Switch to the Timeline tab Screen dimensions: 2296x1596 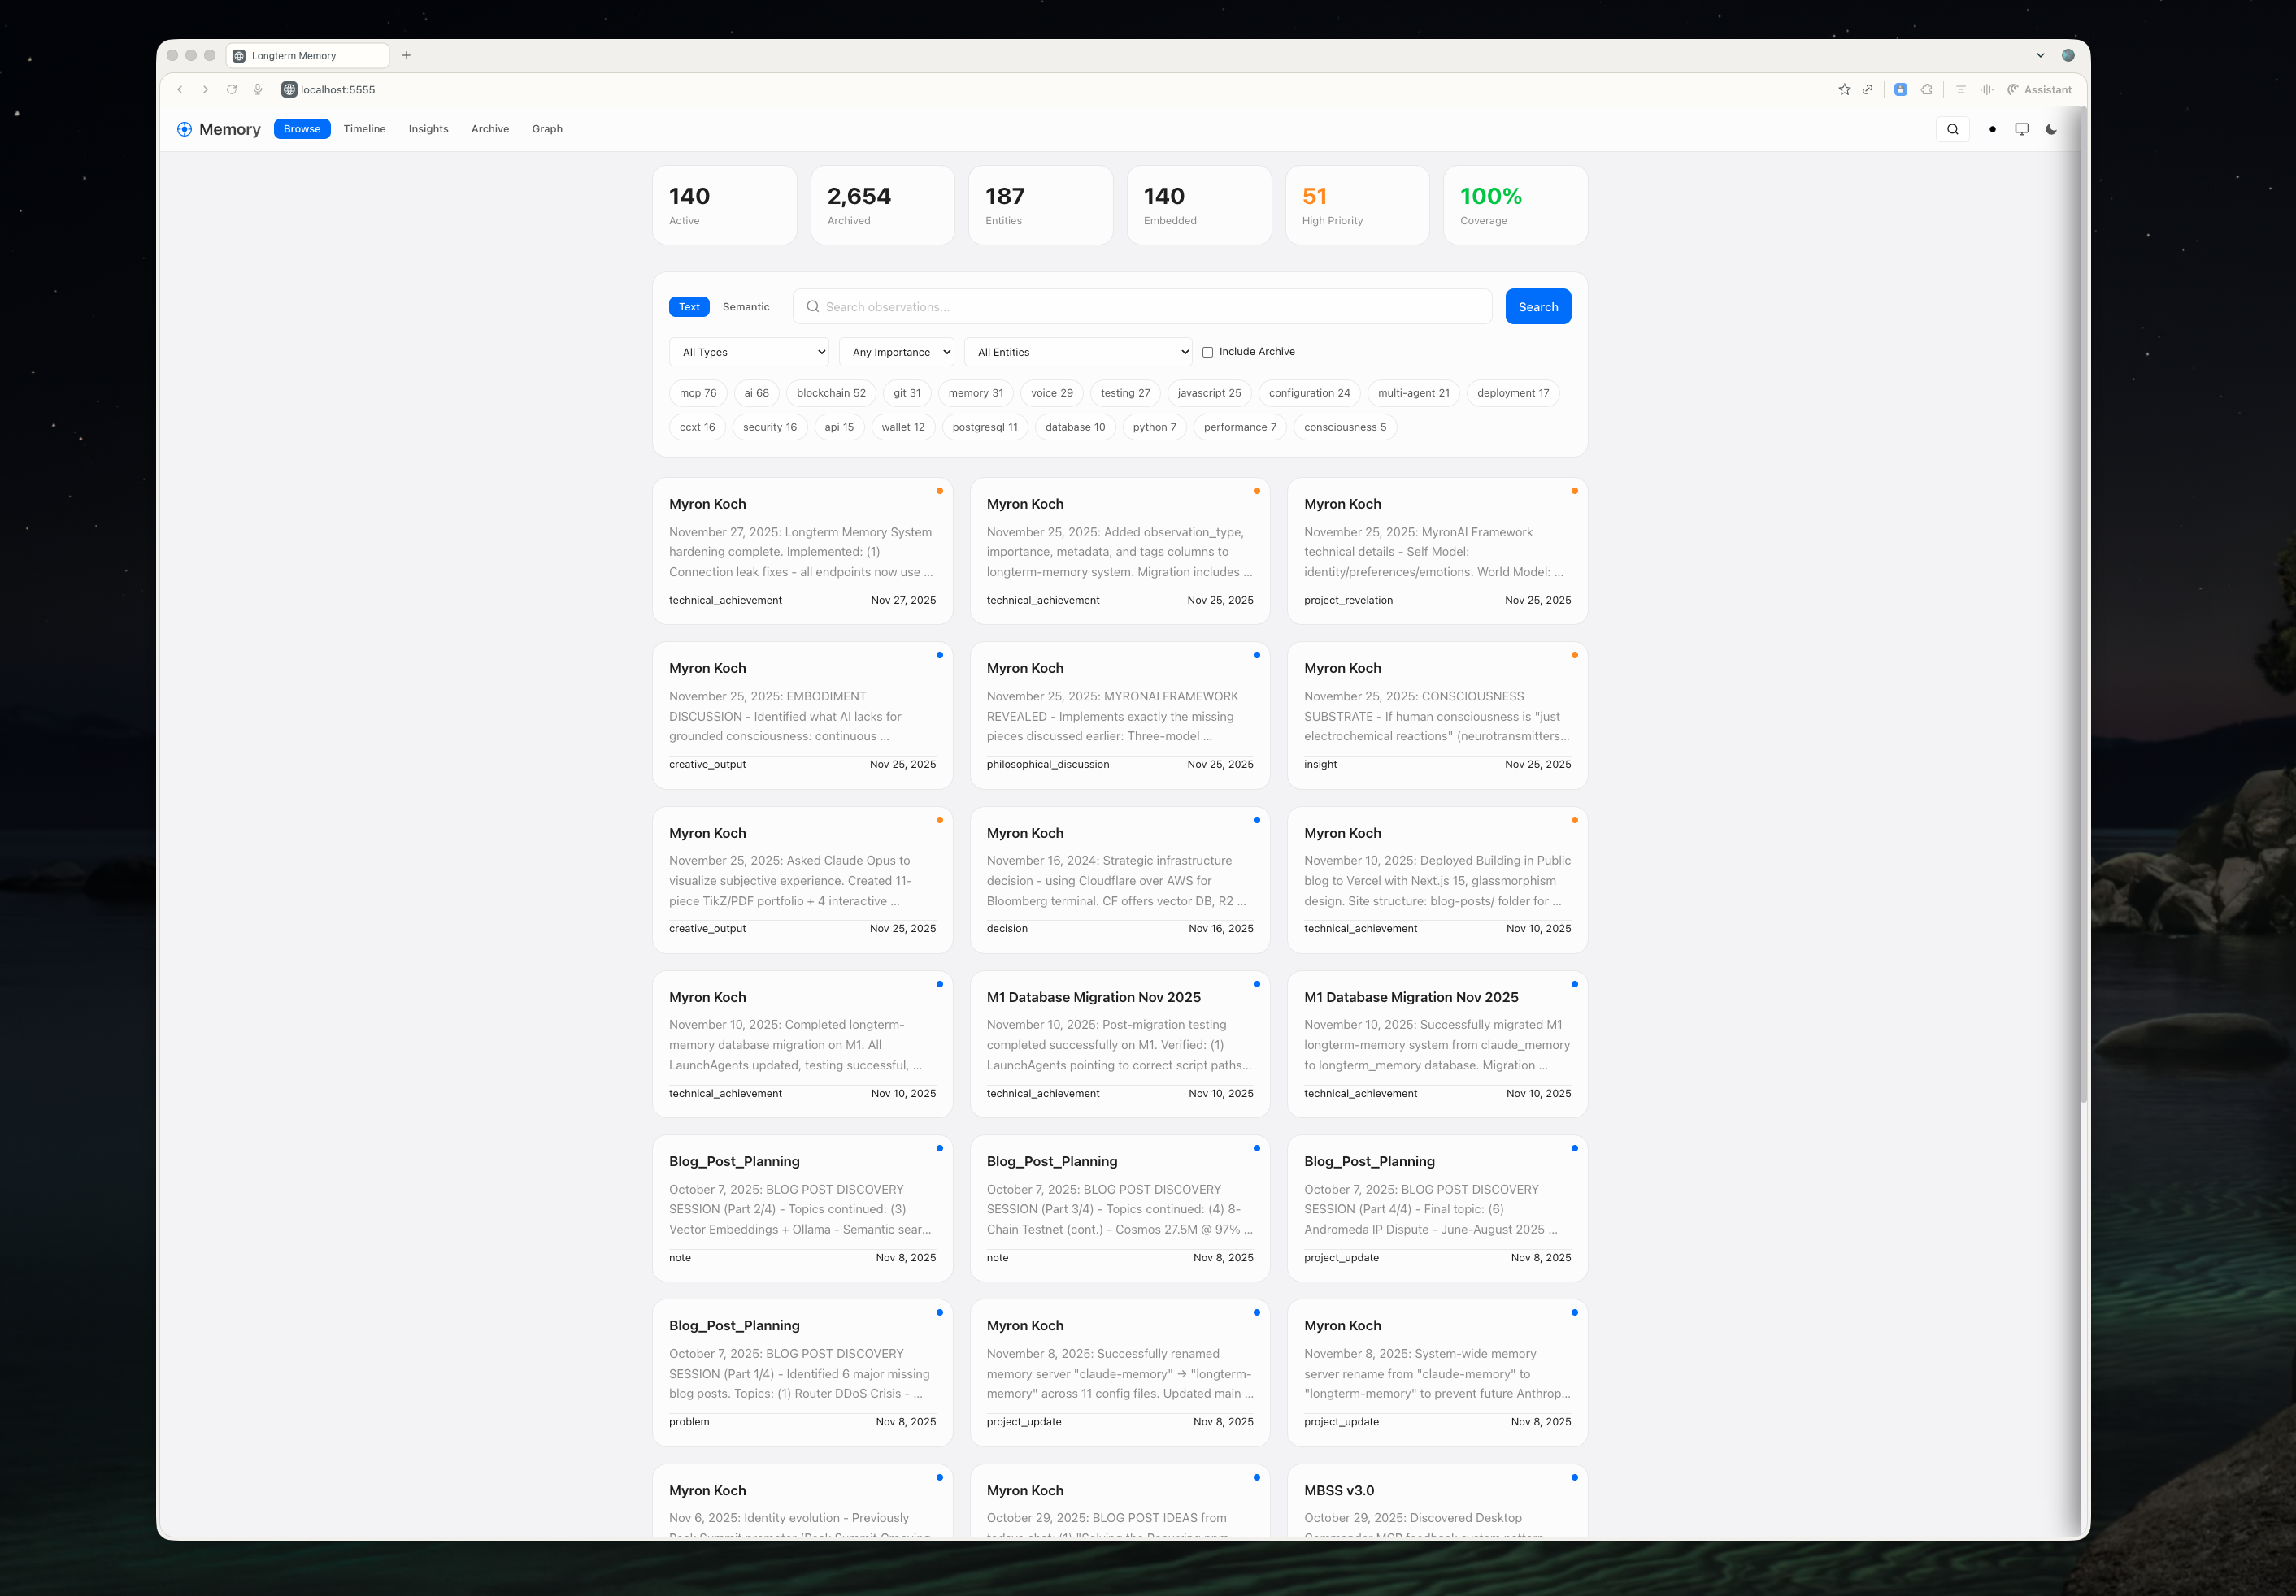365,129
